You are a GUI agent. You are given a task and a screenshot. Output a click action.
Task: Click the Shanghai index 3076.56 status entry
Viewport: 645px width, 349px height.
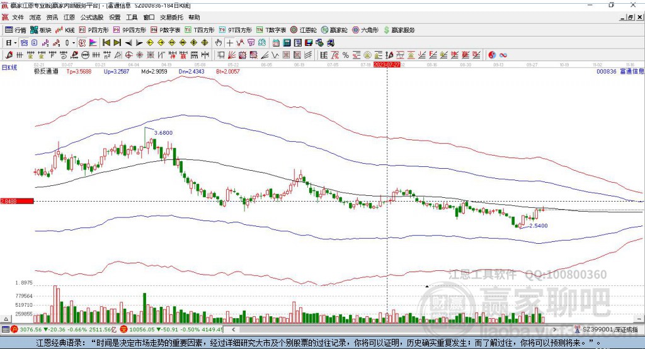pyautogui.click(x=64, y=329)
